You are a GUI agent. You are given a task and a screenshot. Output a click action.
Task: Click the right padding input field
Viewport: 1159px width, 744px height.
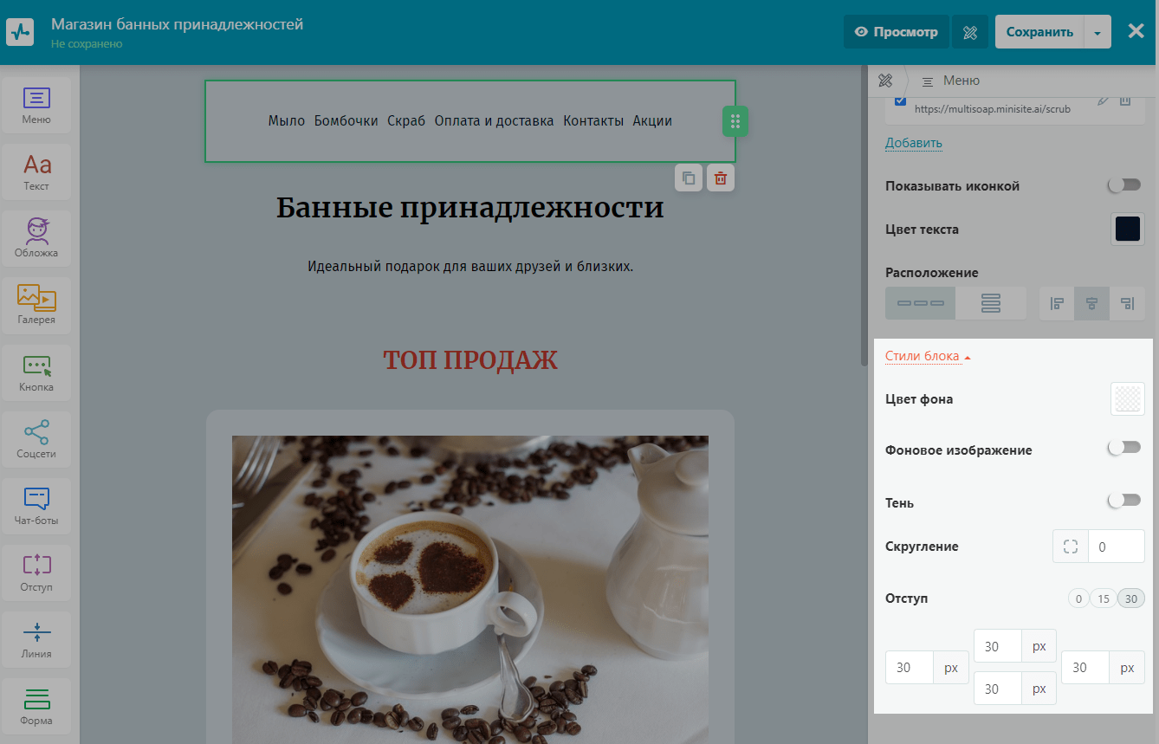click(x=1085, y=668)
